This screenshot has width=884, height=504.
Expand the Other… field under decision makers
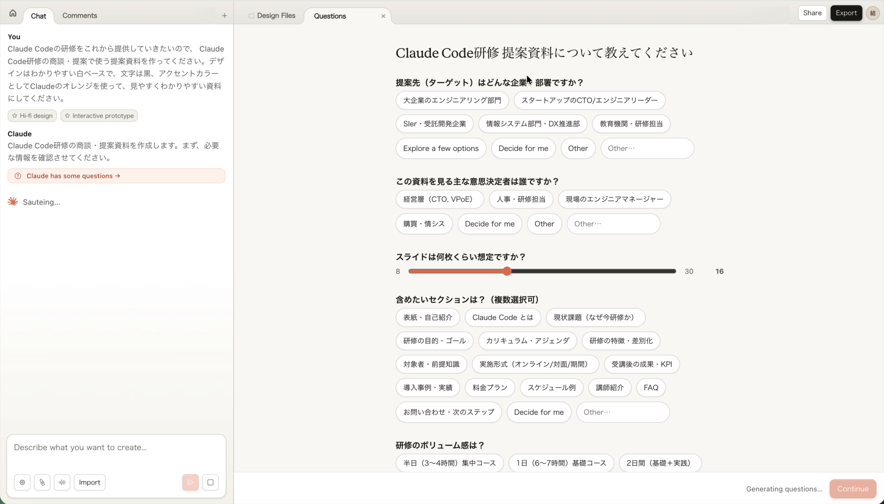point(613,224)
